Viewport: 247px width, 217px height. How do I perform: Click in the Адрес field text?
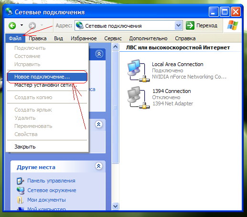pyautogui.click(x=113, y=26)
